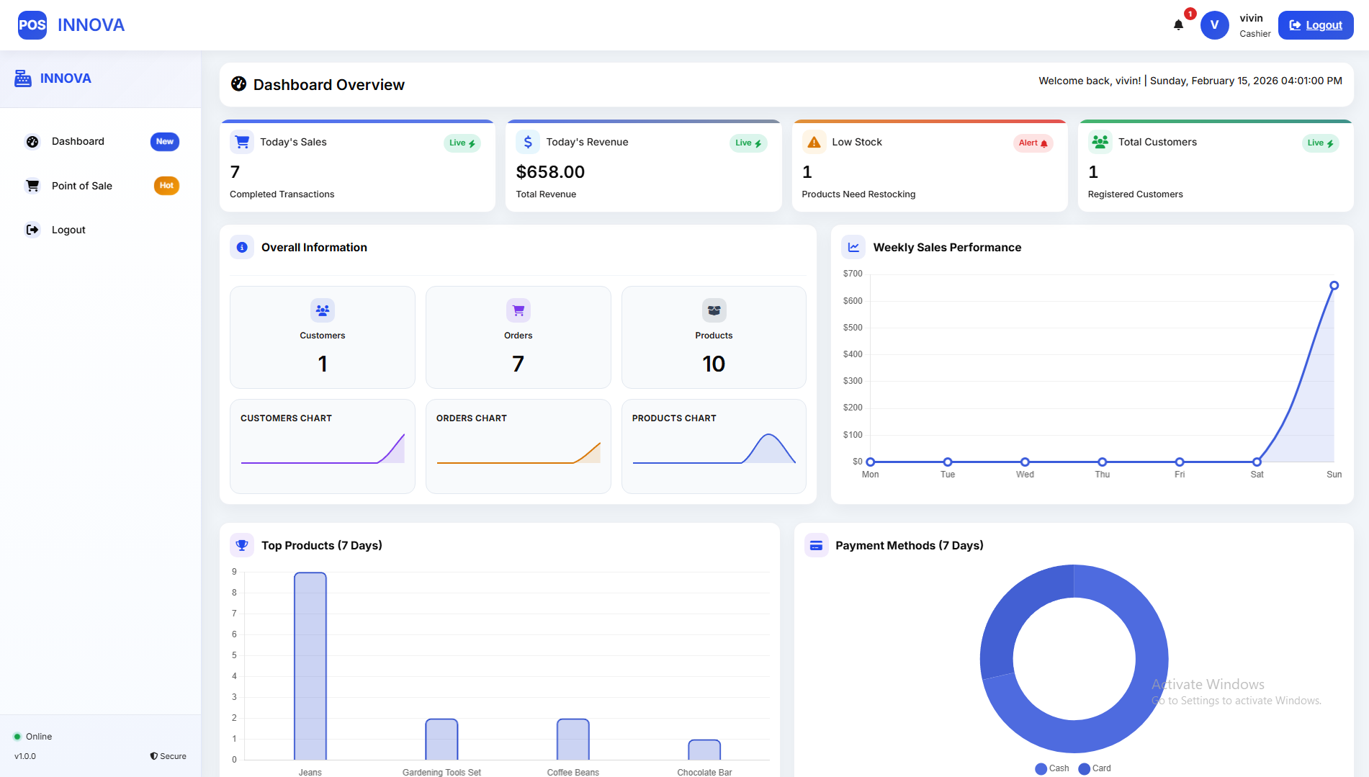Open the Products count card
The image size is (1369, 777).
714,337
